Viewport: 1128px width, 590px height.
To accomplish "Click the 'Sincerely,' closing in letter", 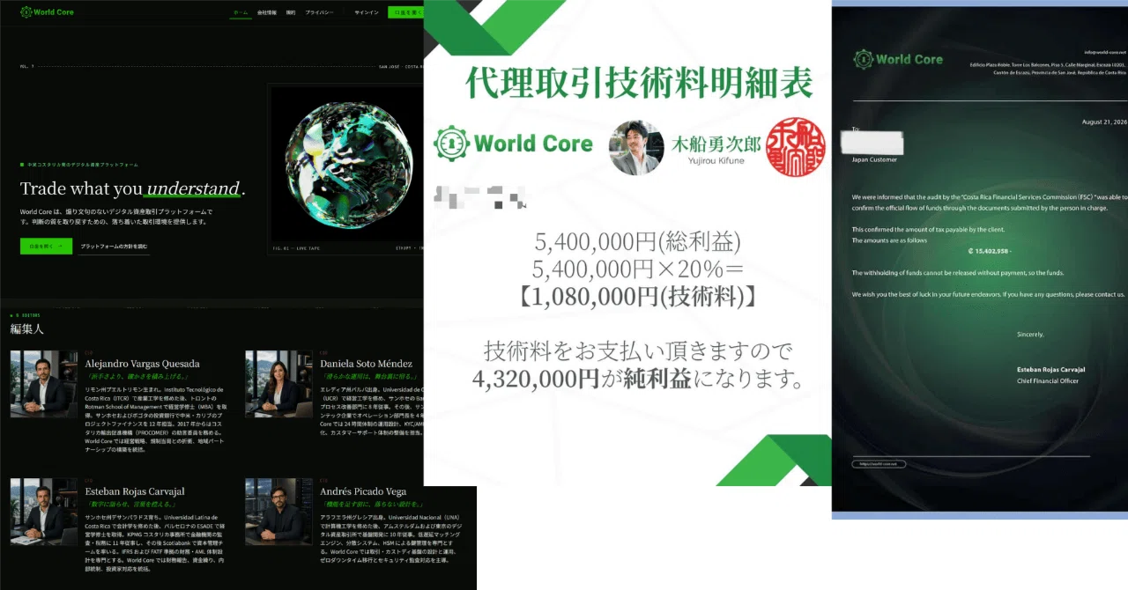I will click(1030, 335).
